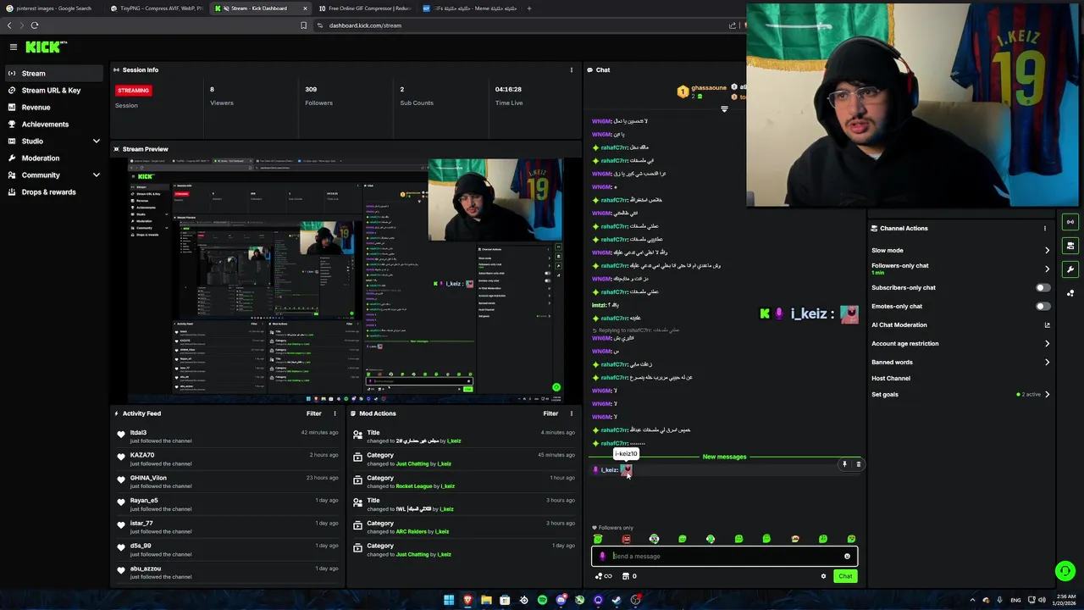
Task: Delete the i_keiz chat message with the trash icon
Action: coord(858,464)
